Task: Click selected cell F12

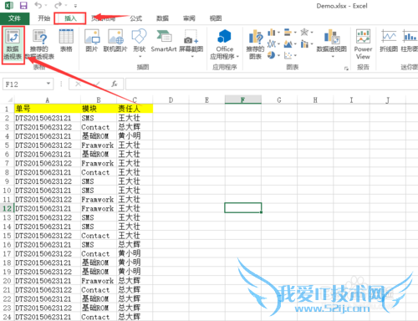Action: tap(243, 208)
